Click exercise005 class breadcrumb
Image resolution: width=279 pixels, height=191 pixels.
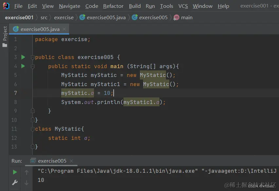point(153,17)
